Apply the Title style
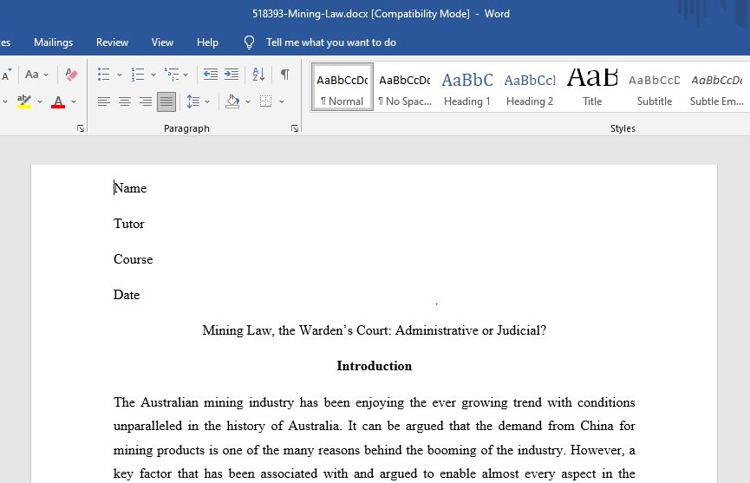 click(x=592, y=87)
